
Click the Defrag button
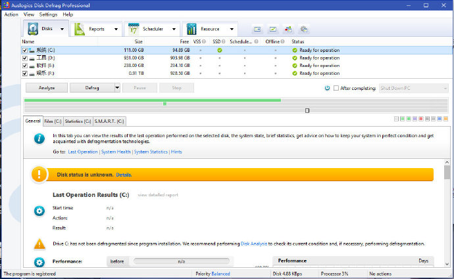pos(92,87)
